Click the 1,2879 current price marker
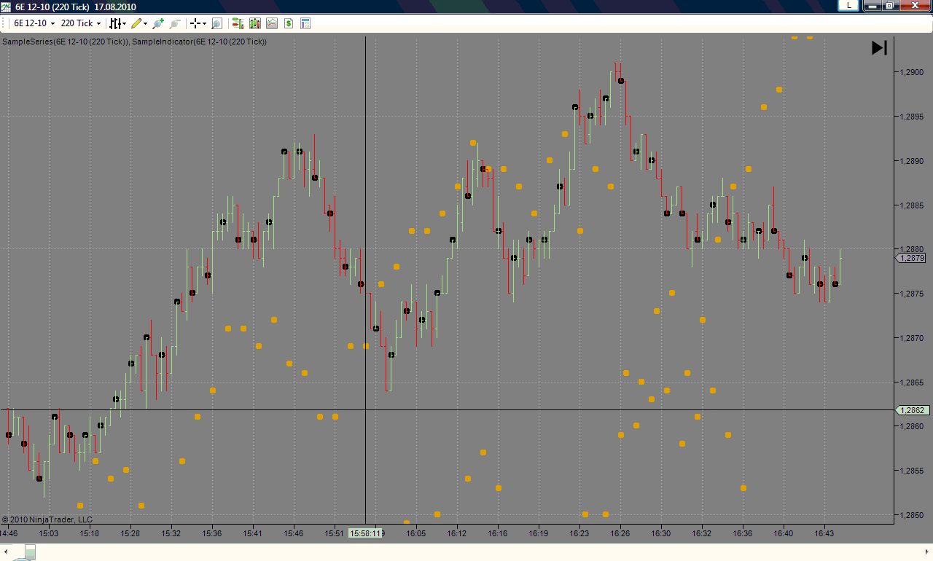Viewport: 933px width, 561px height. [912, 258]
